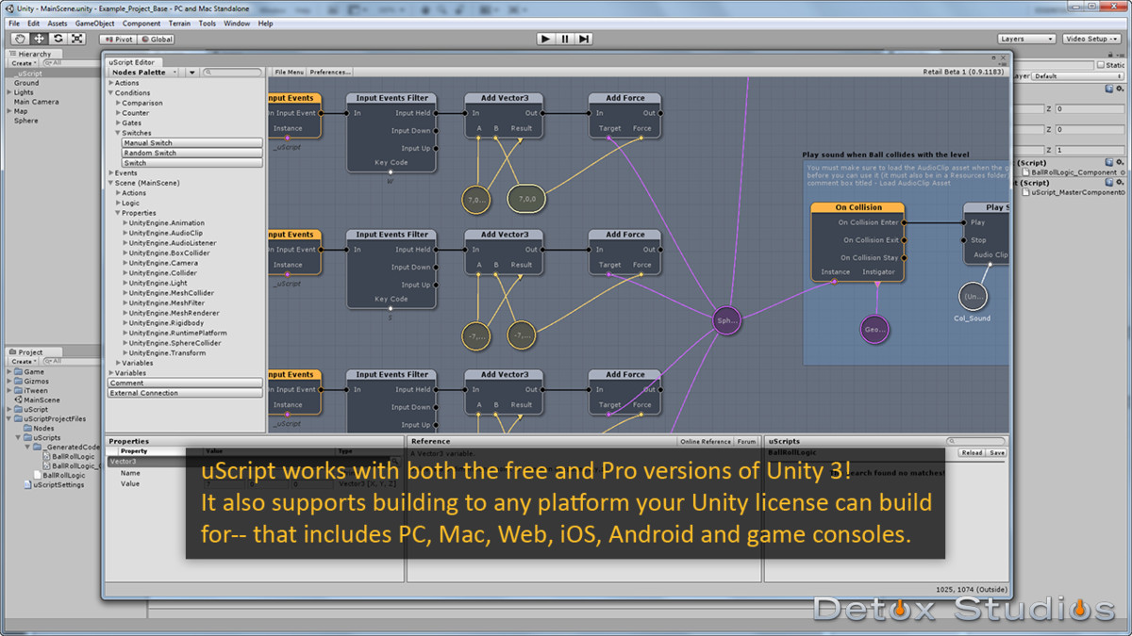Click the uScript File Menu button
The image size is (1132, 636).
point(290,72)
